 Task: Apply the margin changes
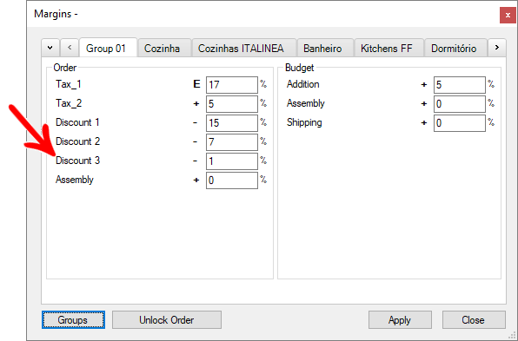[400, 320]
